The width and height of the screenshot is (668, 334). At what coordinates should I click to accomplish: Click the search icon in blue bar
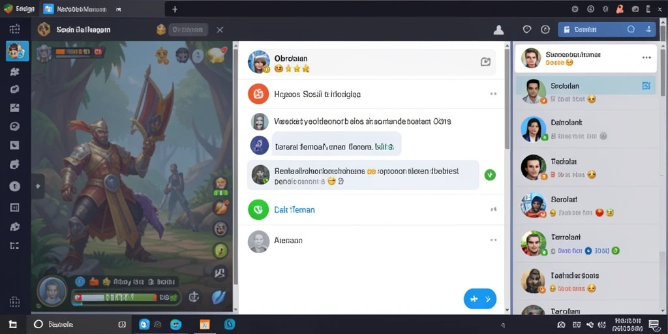631,29
